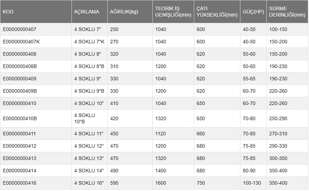Select the 4 SOKLU 8"B description cell
This screenshot has height=191, width=309.
[x=89, y=66]
